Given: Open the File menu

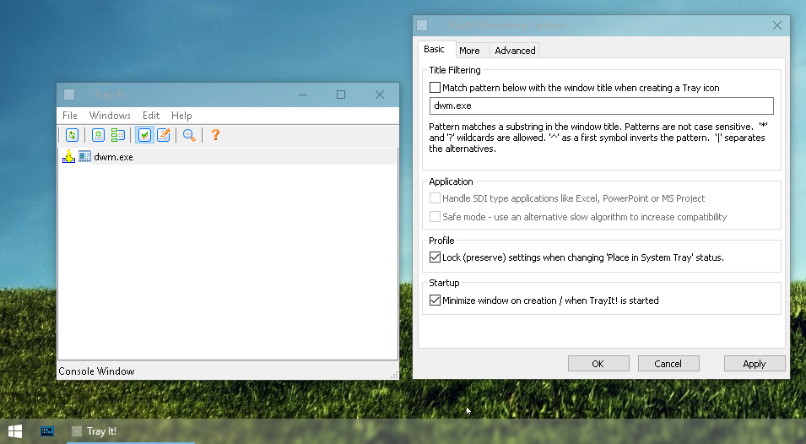Looking at the screenshot, I should click(70, 116).
